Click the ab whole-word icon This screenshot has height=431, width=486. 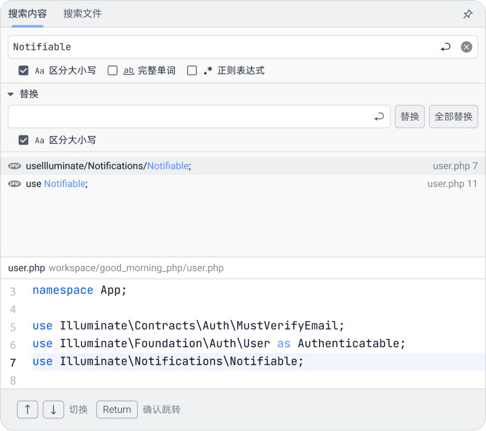click(x=128, y=71)
